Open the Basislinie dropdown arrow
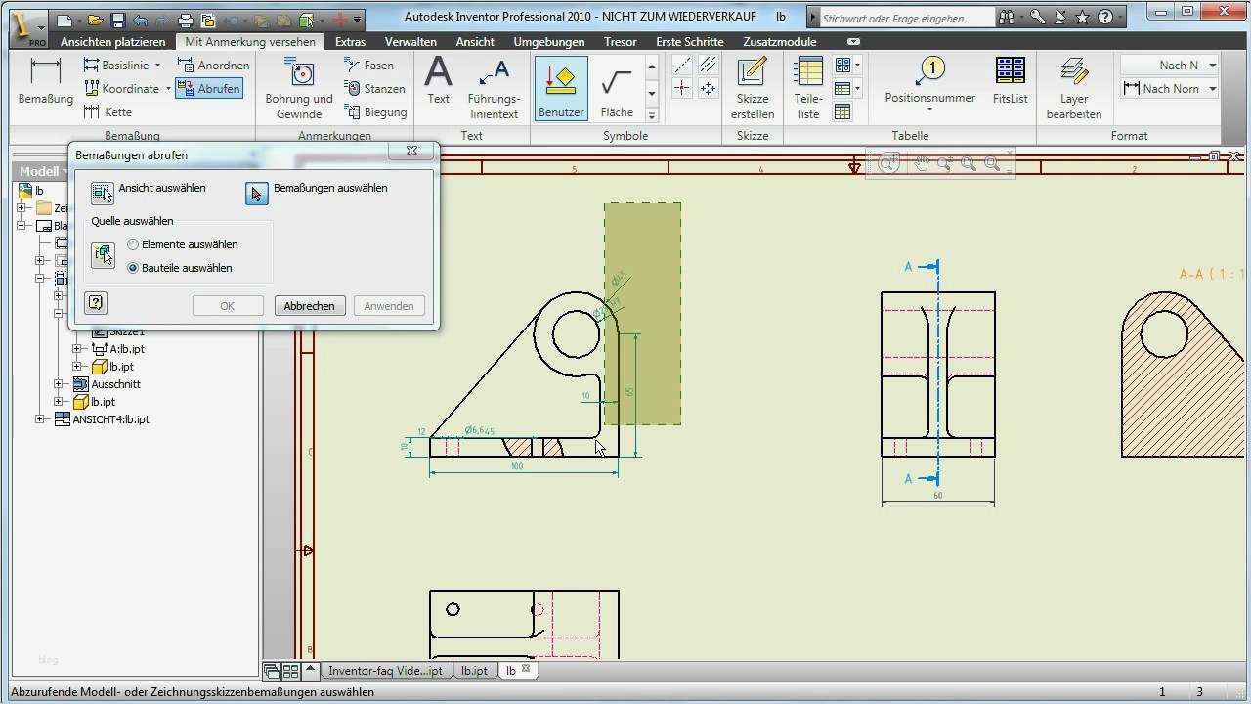 158,65
